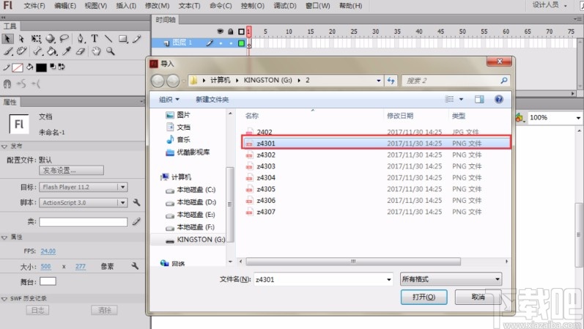The width and height of the screenshot is (584, 329).
Task: Open ActionScript 3.0 script dropdown
Action: click(x=83, y=203)
